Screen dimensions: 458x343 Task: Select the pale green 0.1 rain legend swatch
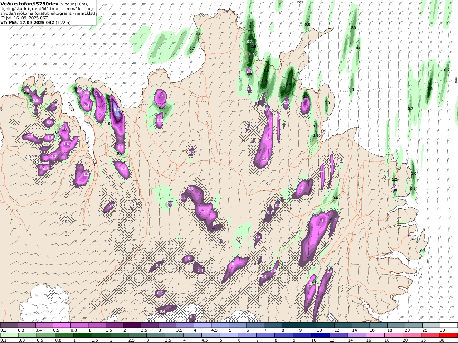point(9,335)
